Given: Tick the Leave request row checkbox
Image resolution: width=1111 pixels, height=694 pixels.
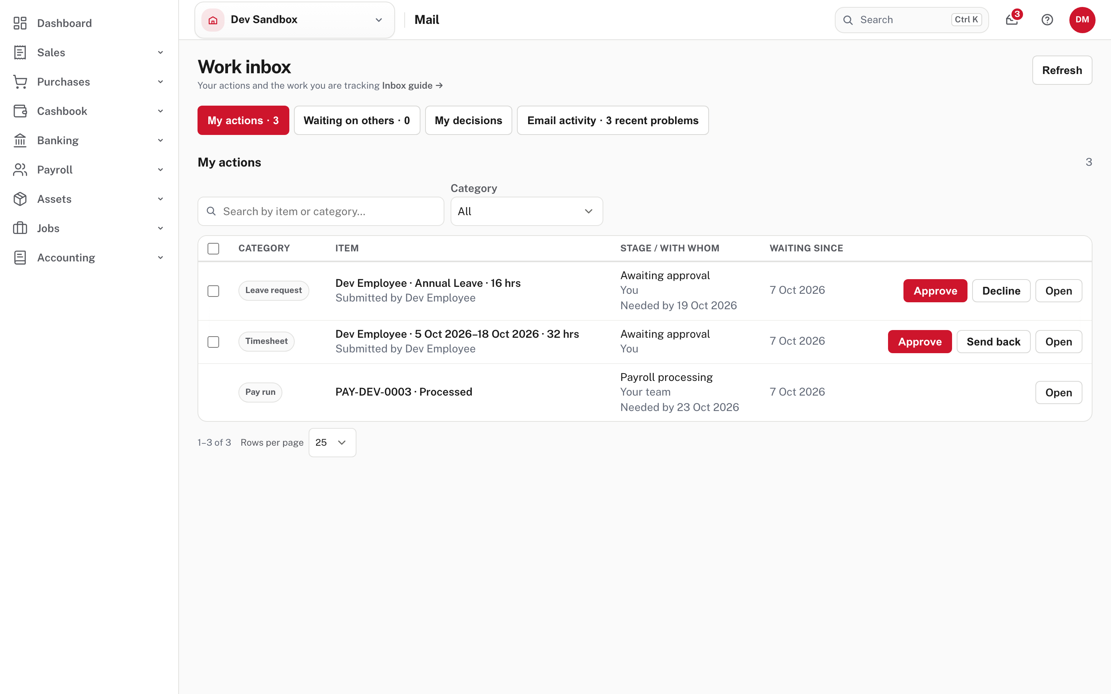Looking at the screenshot, I should [x=213, y=291].
